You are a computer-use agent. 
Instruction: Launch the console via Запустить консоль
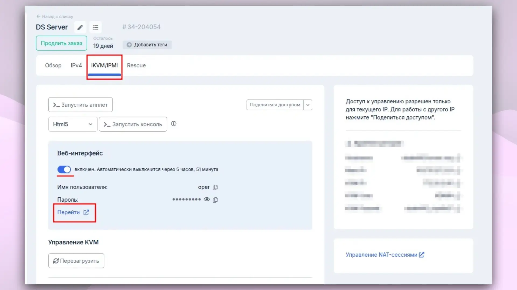[x=133, y=124]
